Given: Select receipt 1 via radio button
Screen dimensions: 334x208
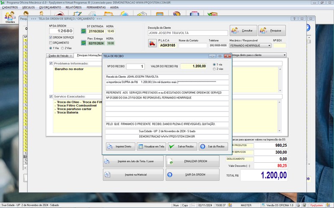Looking at the screenshot, I should coord(214,64).
